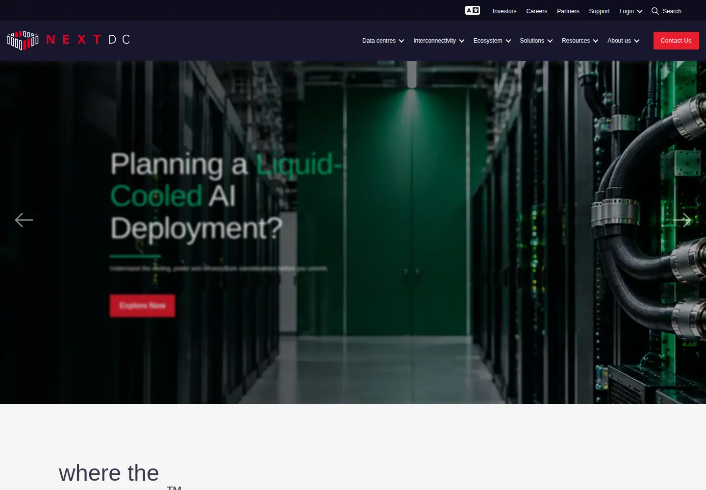
Task: Open the Investors link
Action: point(504,11)
